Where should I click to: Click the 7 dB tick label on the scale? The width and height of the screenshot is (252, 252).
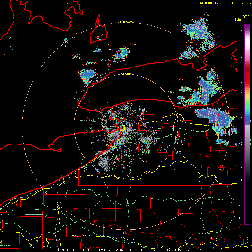tap(242, 31)
